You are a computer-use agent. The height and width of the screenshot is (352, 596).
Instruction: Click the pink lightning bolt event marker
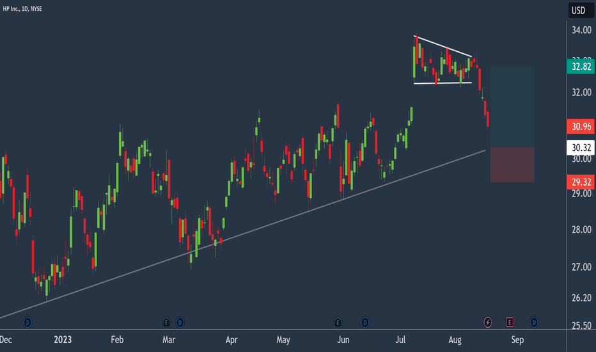pos(488,323)
